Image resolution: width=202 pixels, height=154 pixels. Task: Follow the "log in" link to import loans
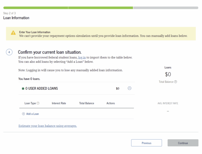point(82,57)
